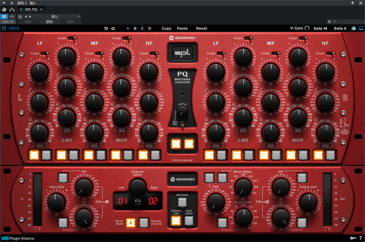
Task: Select settings slot D
Action: click(150, 29)
